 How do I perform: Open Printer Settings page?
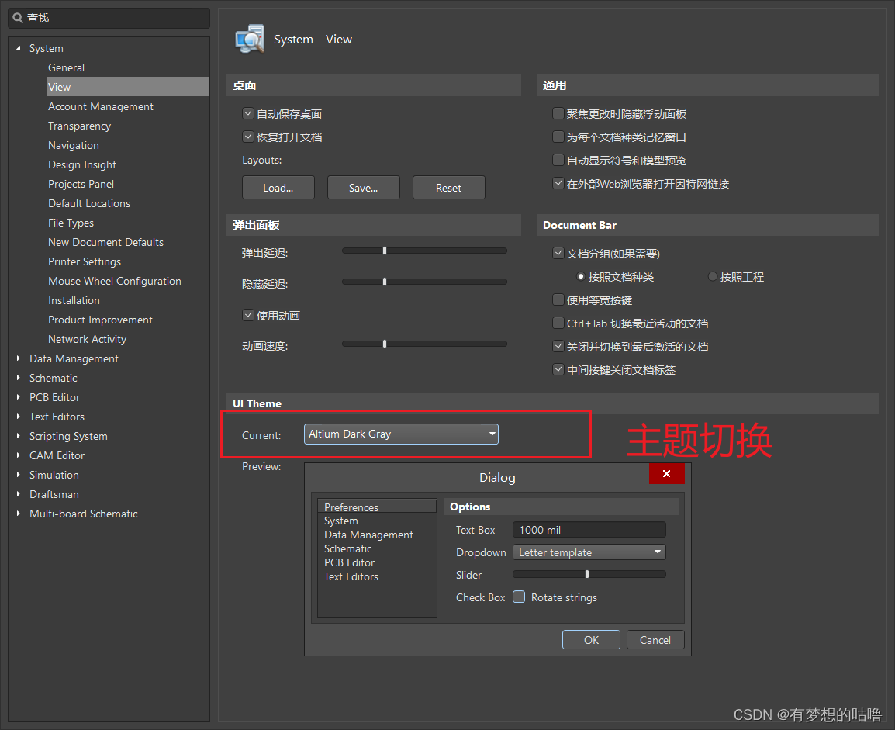pos(85,261)
